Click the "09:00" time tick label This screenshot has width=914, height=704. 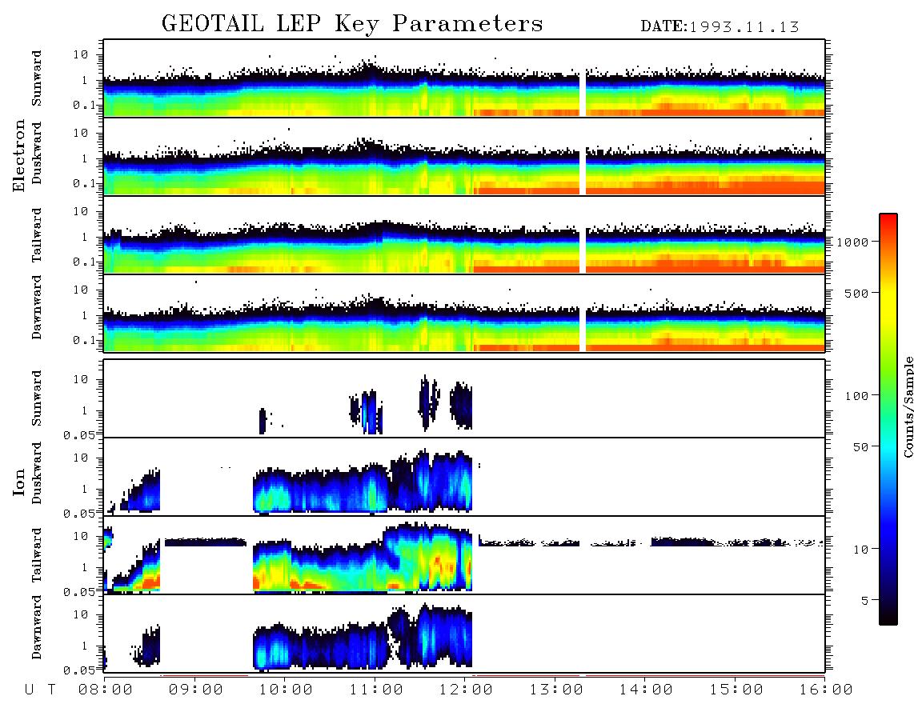pyautogui.click(x=196, y=690)
